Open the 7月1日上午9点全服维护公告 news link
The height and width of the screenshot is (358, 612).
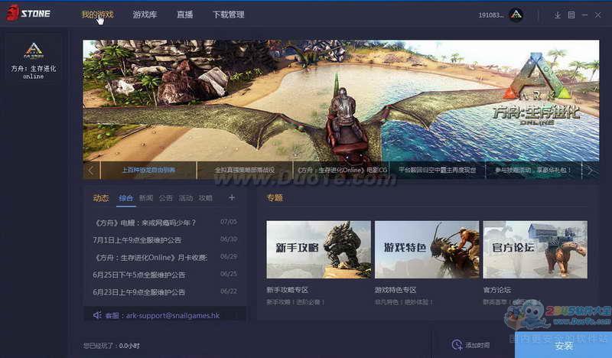point(141,239)
